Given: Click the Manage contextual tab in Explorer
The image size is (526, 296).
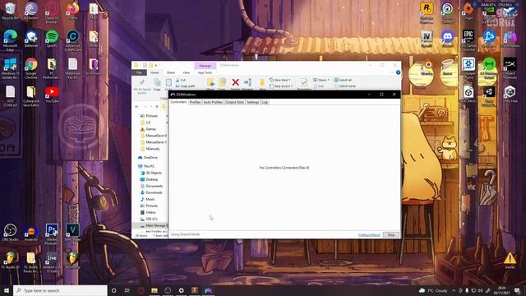Looking at the screenshot, I should click(x=205, y=66).
